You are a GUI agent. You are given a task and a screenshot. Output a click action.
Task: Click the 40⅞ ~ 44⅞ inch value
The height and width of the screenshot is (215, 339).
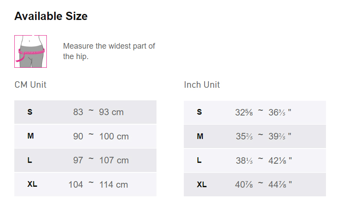click(264, 184)
